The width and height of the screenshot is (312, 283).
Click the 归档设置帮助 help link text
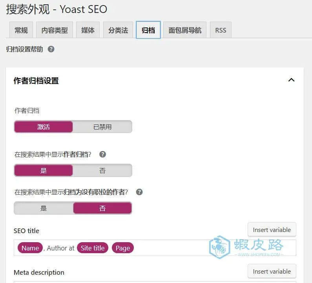[24, 49]
